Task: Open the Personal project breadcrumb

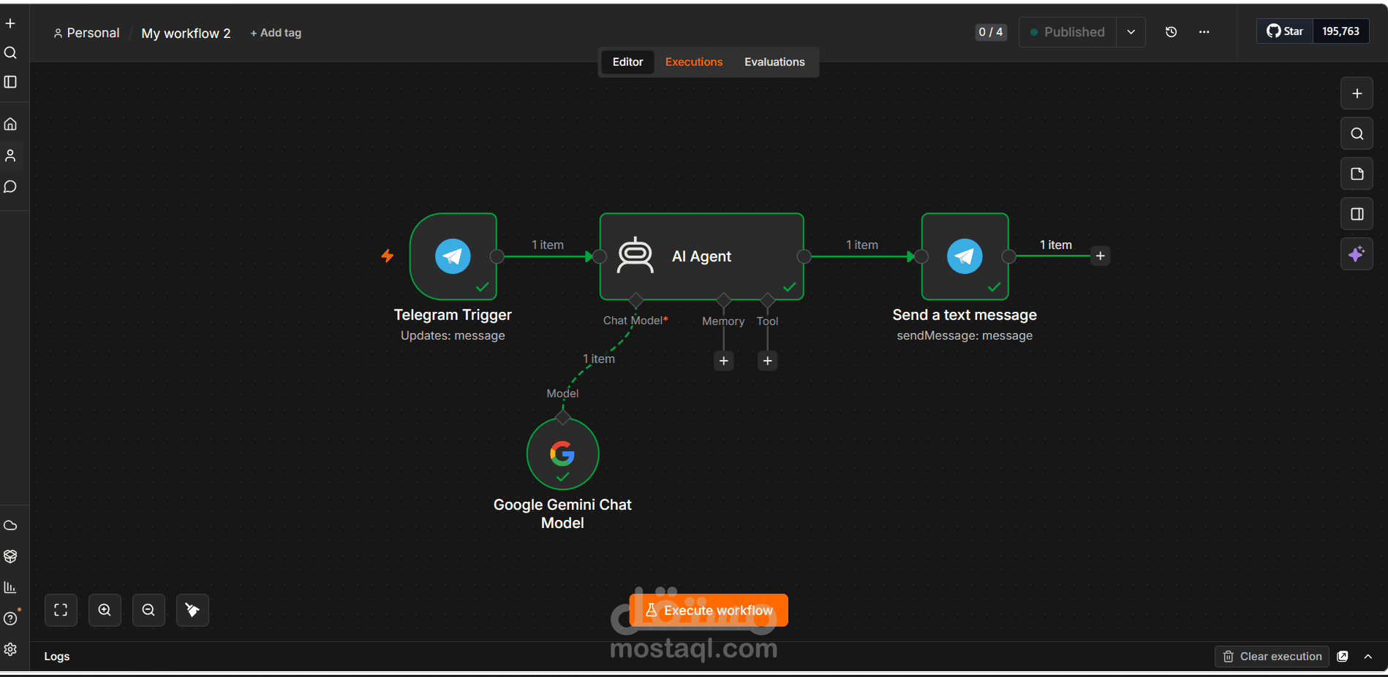Action: [86, 33]
